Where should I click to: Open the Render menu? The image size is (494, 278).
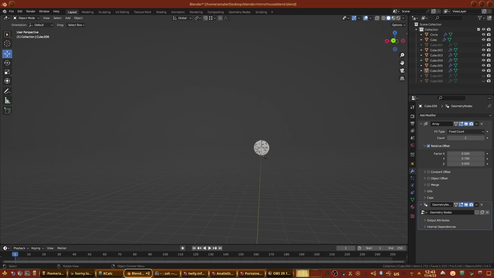tap(31, 11)
